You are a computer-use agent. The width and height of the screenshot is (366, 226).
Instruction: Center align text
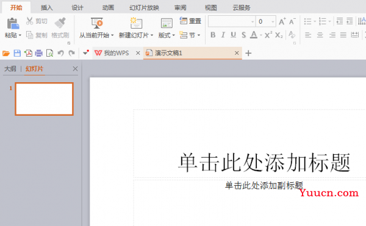[x=320, y=35]
